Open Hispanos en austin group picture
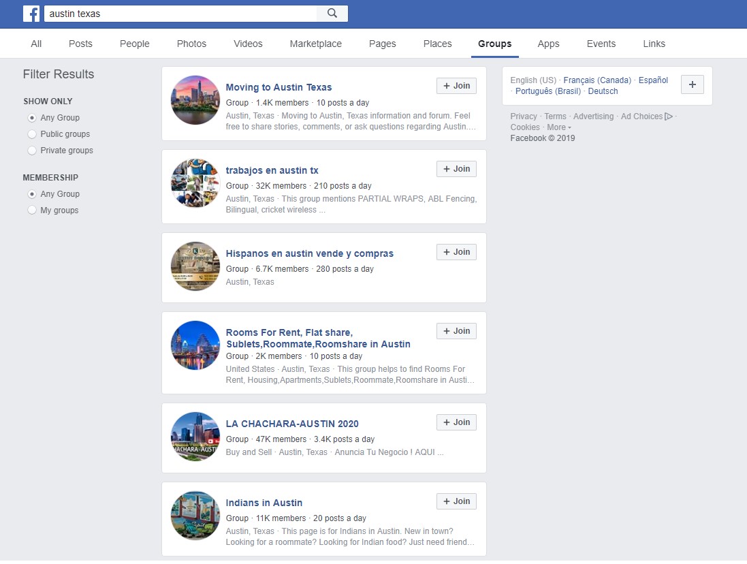 point(195,266)
